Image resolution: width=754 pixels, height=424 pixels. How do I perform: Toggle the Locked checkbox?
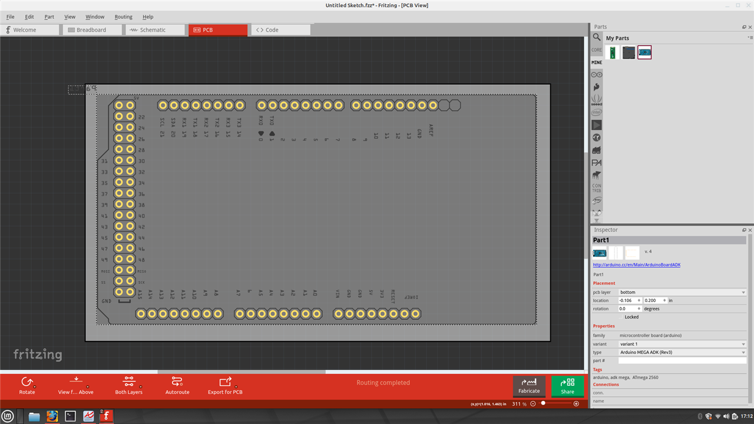click(621, 317)
